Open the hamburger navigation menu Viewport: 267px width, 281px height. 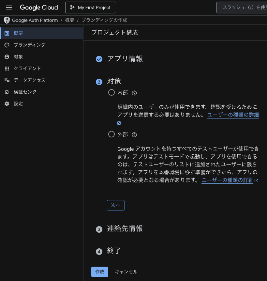9,8
